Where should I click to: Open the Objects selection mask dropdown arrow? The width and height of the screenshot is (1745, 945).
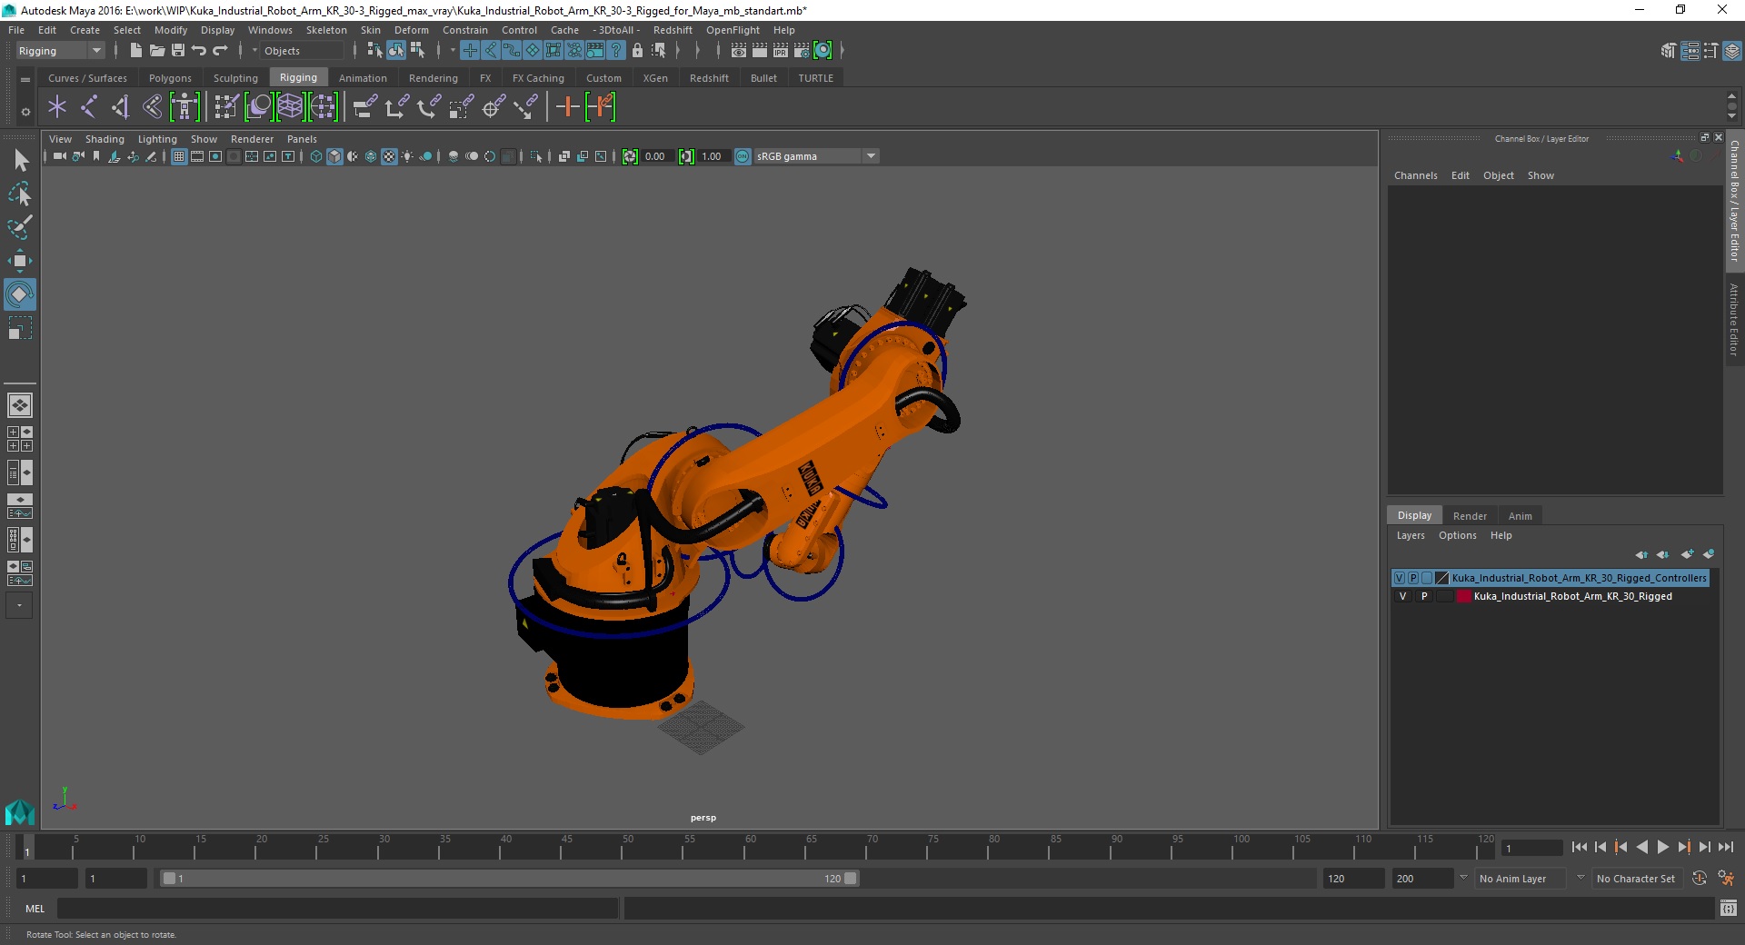click(x=254, y=51)
